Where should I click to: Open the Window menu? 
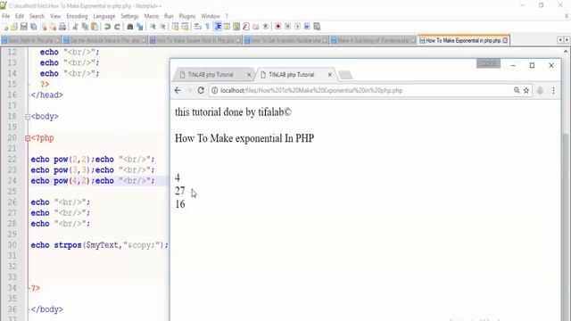pyautogui.click(x=211, y=16)
